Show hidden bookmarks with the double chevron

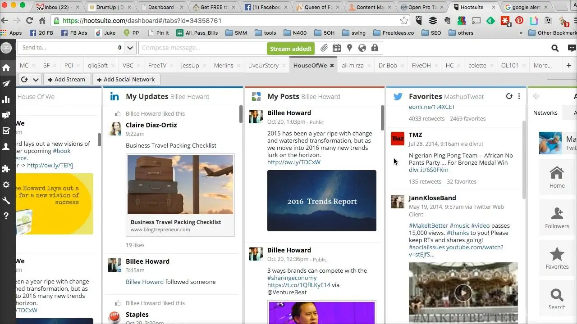tap(521, 33)
